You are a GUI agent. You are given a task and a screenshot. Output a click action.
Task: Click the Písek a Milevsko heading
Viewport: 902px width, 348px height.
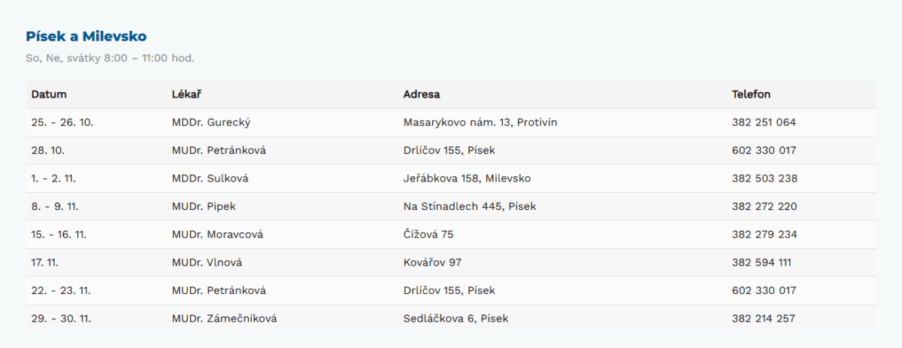(x=86, y=36)
